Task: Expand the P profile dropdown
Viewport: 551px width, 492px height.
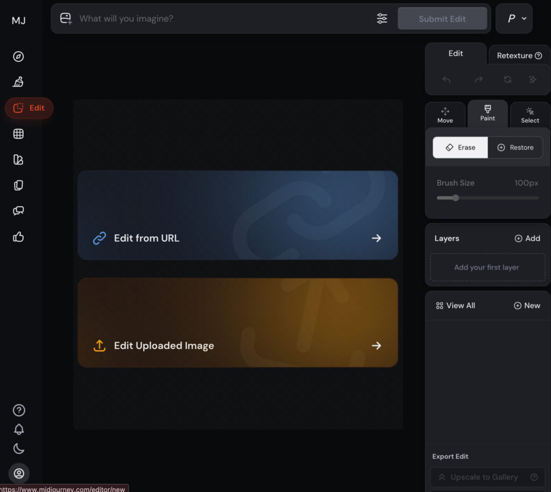Action: point(514,19)
